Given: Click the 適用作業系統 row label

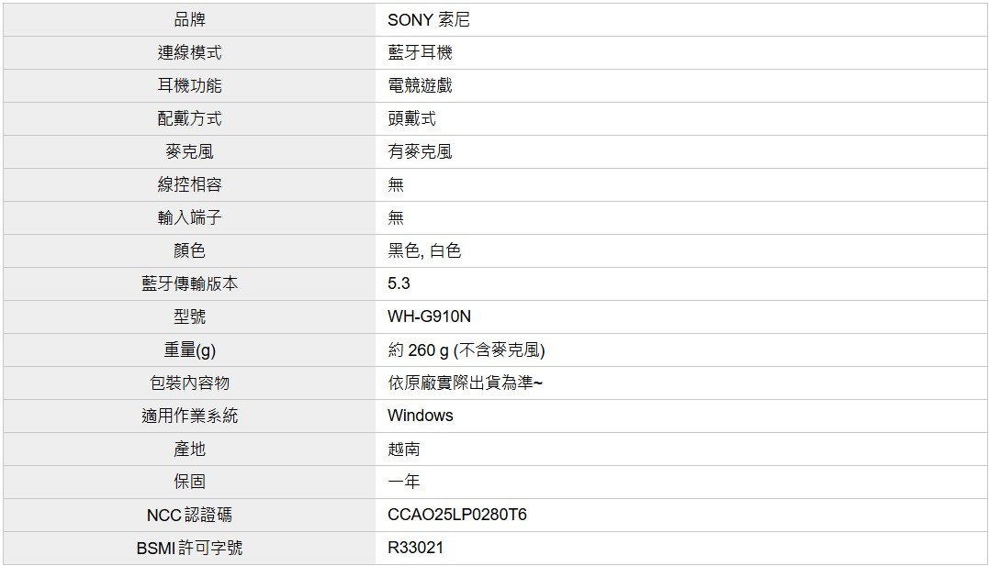Looking at the screenshot, I should 189,416.
